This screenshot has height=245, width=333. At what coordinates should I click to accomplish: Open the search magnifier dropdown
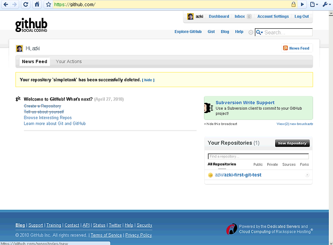[x=259, y=32]
